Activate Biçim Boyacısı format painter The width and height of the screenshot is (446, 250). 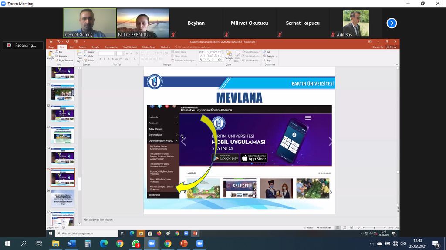pyautogui.click(x=64, y=60)
